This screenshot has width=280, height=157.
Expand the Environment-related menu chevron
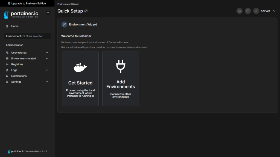coord(47,59)
